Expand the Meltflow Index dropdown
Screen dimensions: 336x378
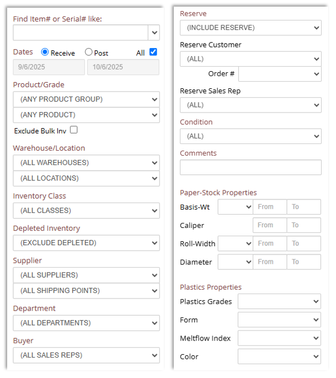279,338
